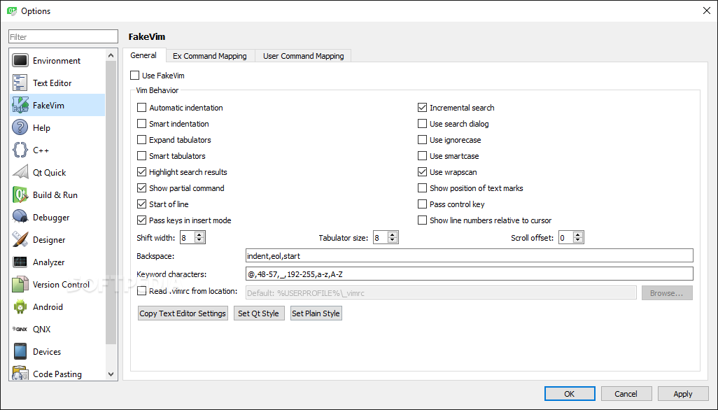The height and width of the screenshot is (410, 718).
Task: Switch to User Command Mapping tab
Action: (303, 56)
